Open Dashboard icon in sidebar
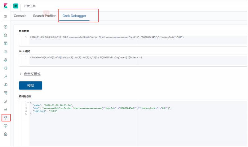Screen dimensions: 248x147 tap(6, 43)
